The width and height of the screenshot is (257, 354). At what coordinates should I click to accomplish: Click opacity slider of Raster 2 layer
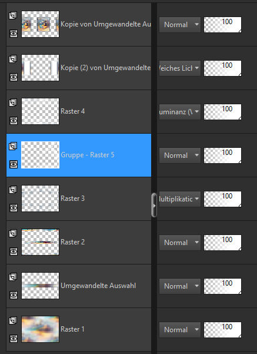tap(222, 243)
